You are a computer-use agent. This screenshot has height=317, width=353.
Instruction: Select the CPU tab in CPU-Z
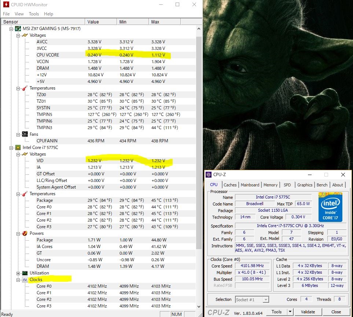tap(214, 185)
